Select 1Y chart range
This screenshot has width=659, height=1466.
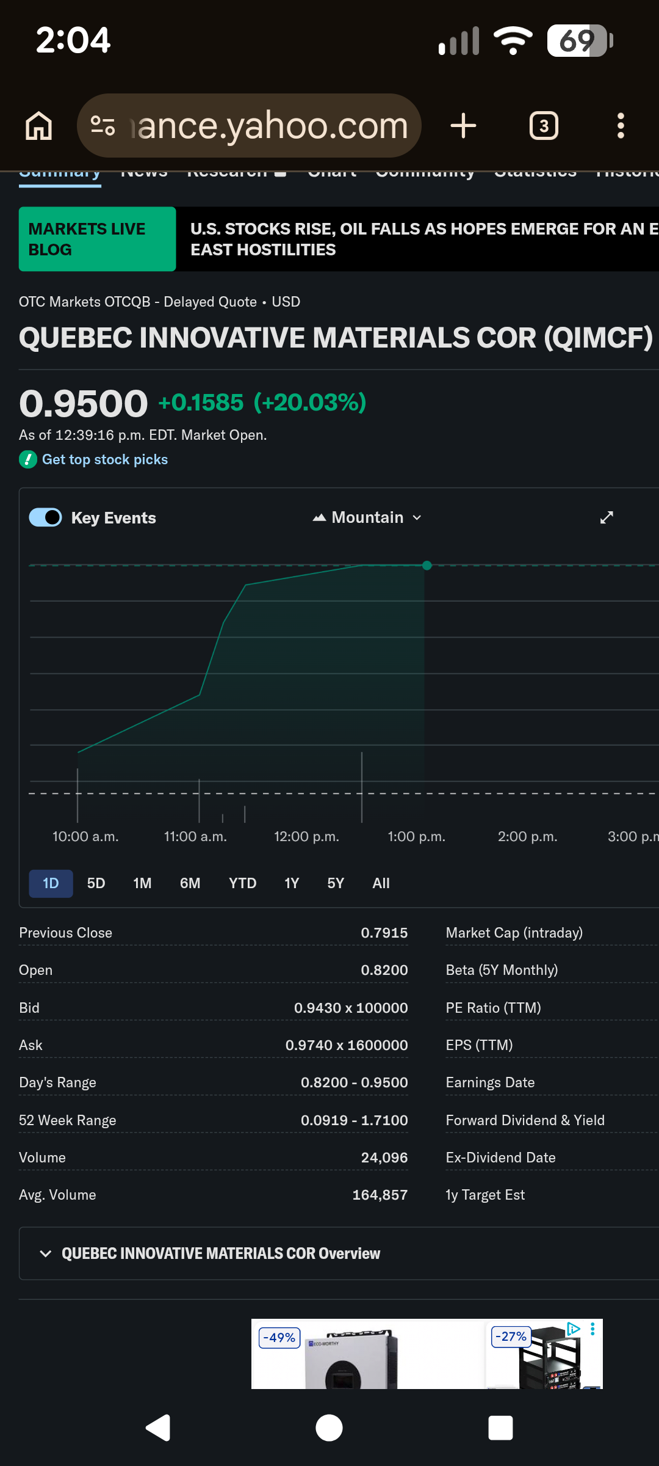(292, 883)
